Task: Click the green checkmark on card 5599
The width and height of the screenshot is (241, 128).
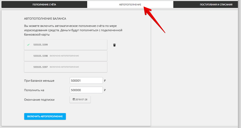Action: (x=28, y=45)
